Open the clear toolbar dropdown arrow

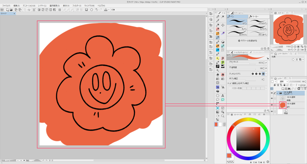[109, 10]
